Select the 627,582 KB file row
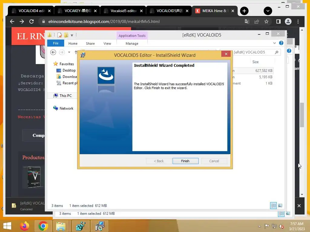The height and width of the screenshot is (232, 310). tap(253, 71)
